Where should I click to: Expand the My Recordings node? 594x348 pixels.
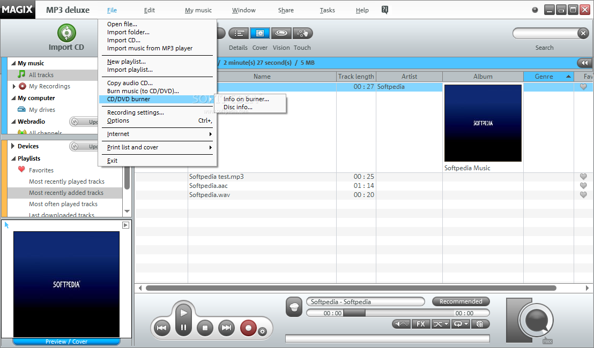click(x=14, y=86)
